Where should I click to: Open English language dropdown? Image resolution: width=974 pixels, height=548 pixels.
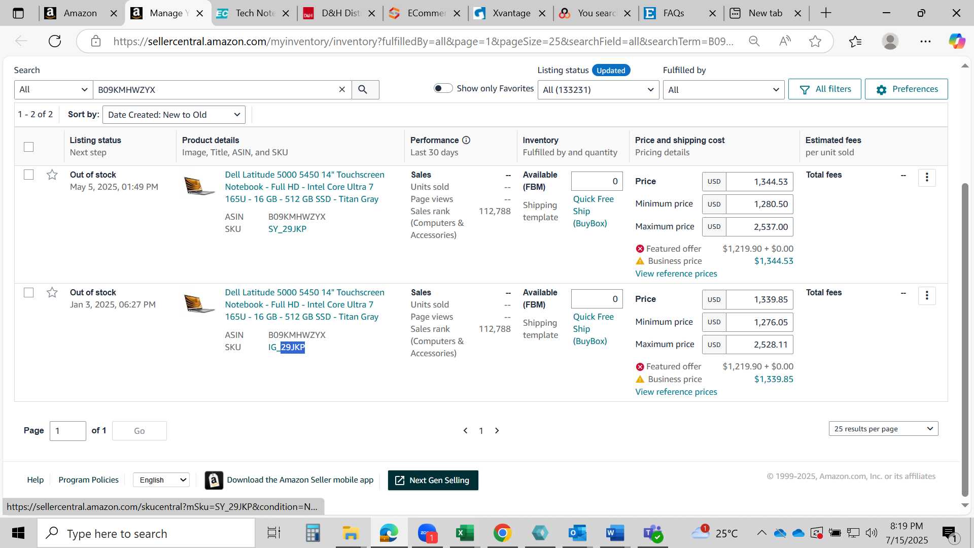click(x=161, y=480)
